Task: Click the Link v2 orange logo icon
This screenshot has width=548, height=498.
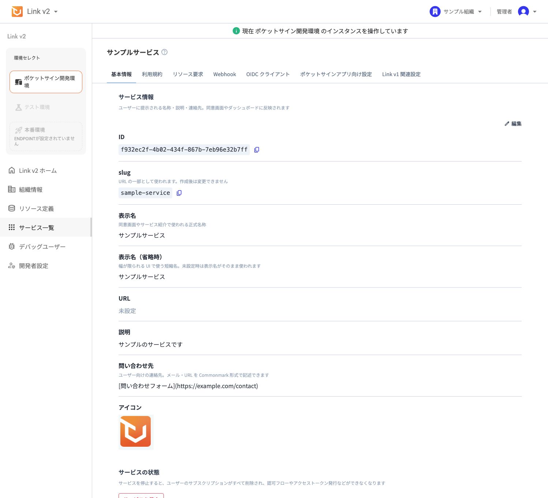Action: click(17, 12)
